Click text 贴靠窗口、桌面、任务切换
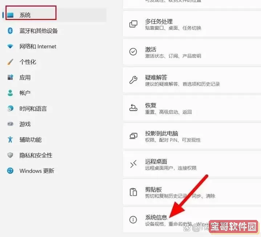 point(173,28)
